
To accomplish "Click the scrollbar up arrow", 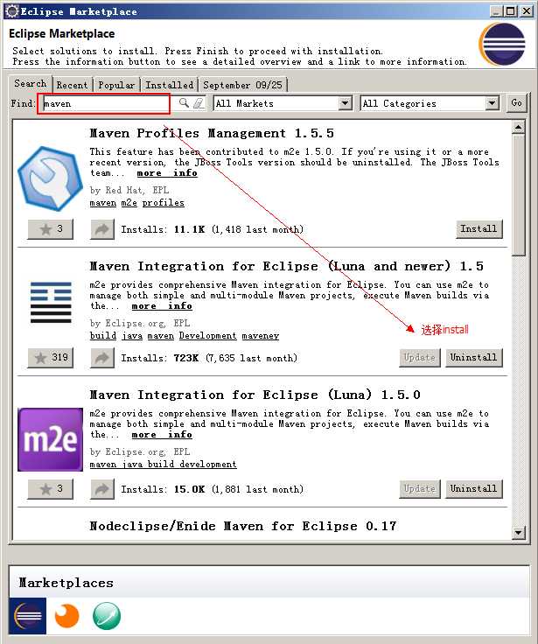I will (518, 128).
